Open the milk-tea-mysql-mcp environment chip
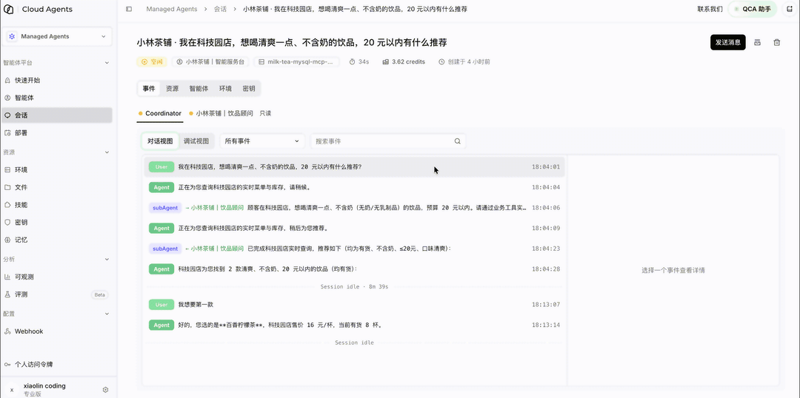The image size is (800, 398). (296, 61)
